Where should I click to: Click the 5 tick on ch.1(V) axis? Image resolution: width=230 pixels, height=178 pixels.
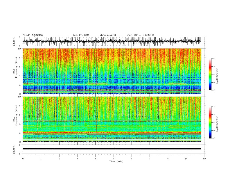pyautogui.click(x=20, y=37)
